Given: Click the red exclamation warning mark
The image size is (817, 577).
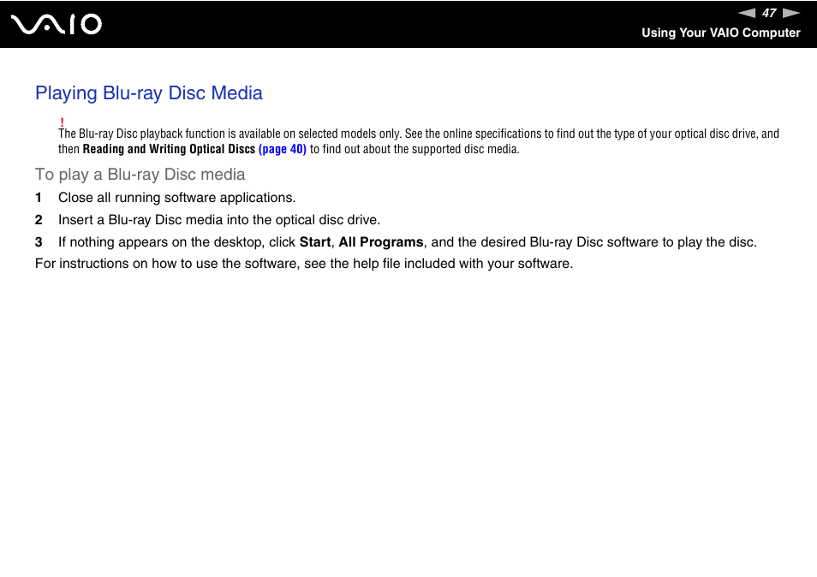Looking at the screenshot, I should (x=62, y=122).
